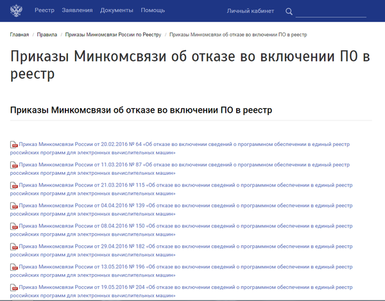Click PDF icon of order № 150
Screen dimensions: 385x301
pyautogui.click(x=14, y=226)
